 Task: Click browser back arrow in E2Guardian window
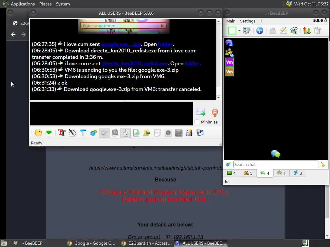[13, 34]
